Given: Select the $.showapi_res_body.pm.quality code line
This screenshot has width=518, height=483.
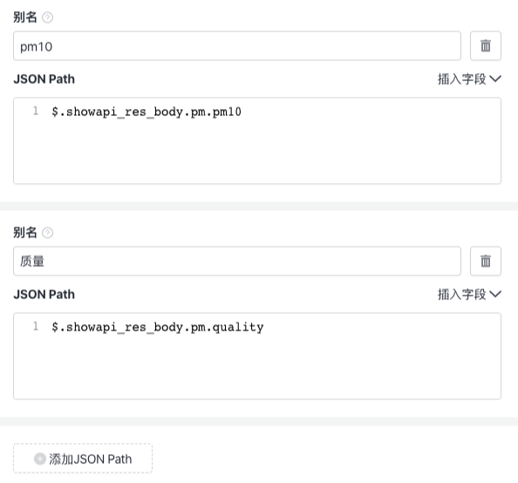Looking at the screenshot, I should (x=158, y=327).
